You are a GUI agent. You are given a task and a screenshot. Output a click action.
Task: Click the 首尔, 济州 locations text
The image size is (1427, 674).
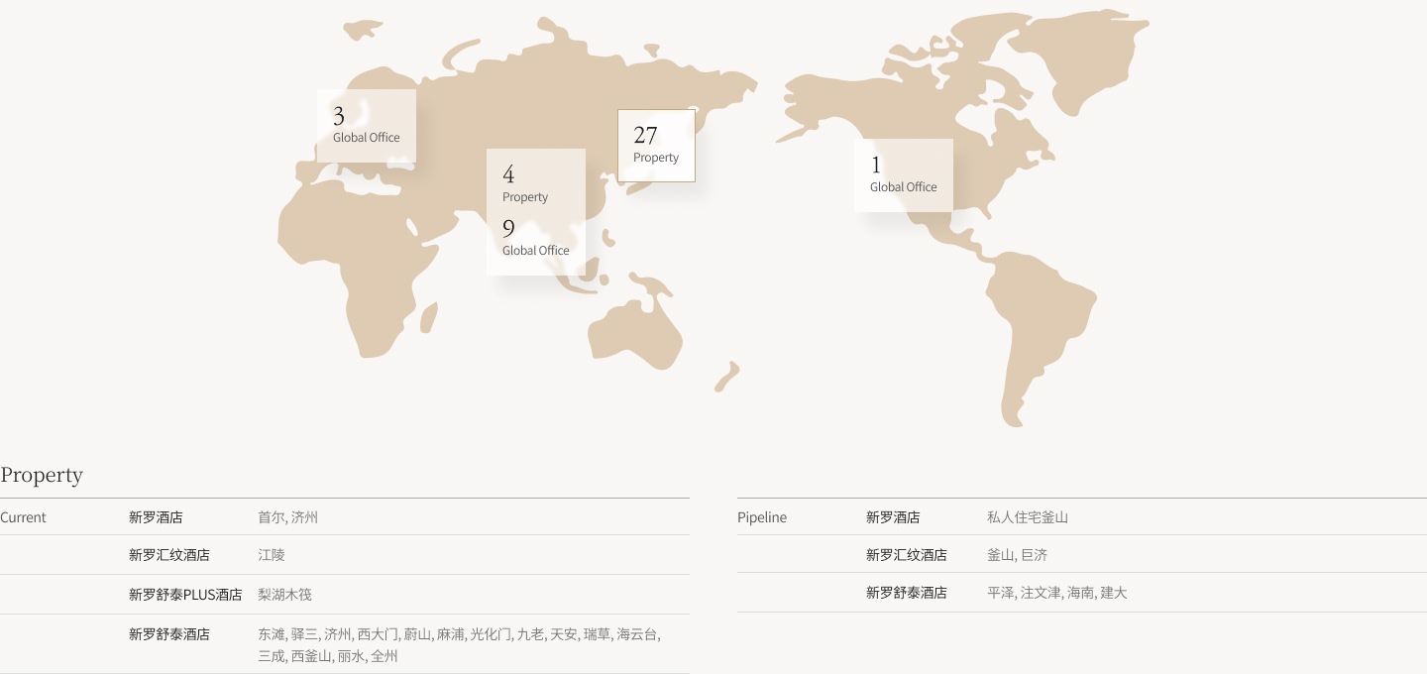click(x=287, y=517)
